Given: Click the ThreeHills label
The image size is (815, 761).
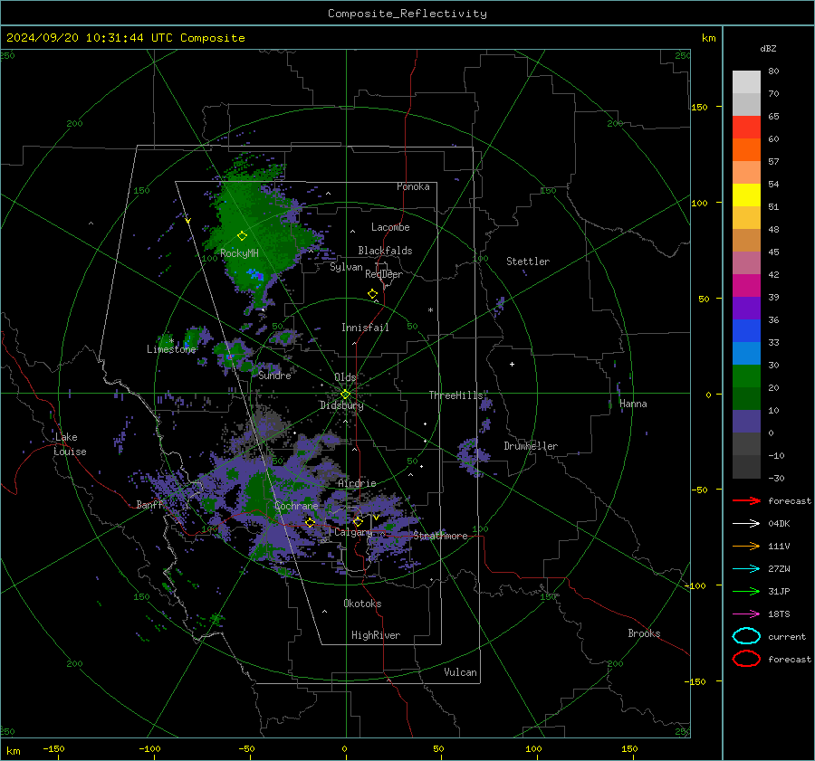Looking at the screenshot, I should [x=455, y=395].
